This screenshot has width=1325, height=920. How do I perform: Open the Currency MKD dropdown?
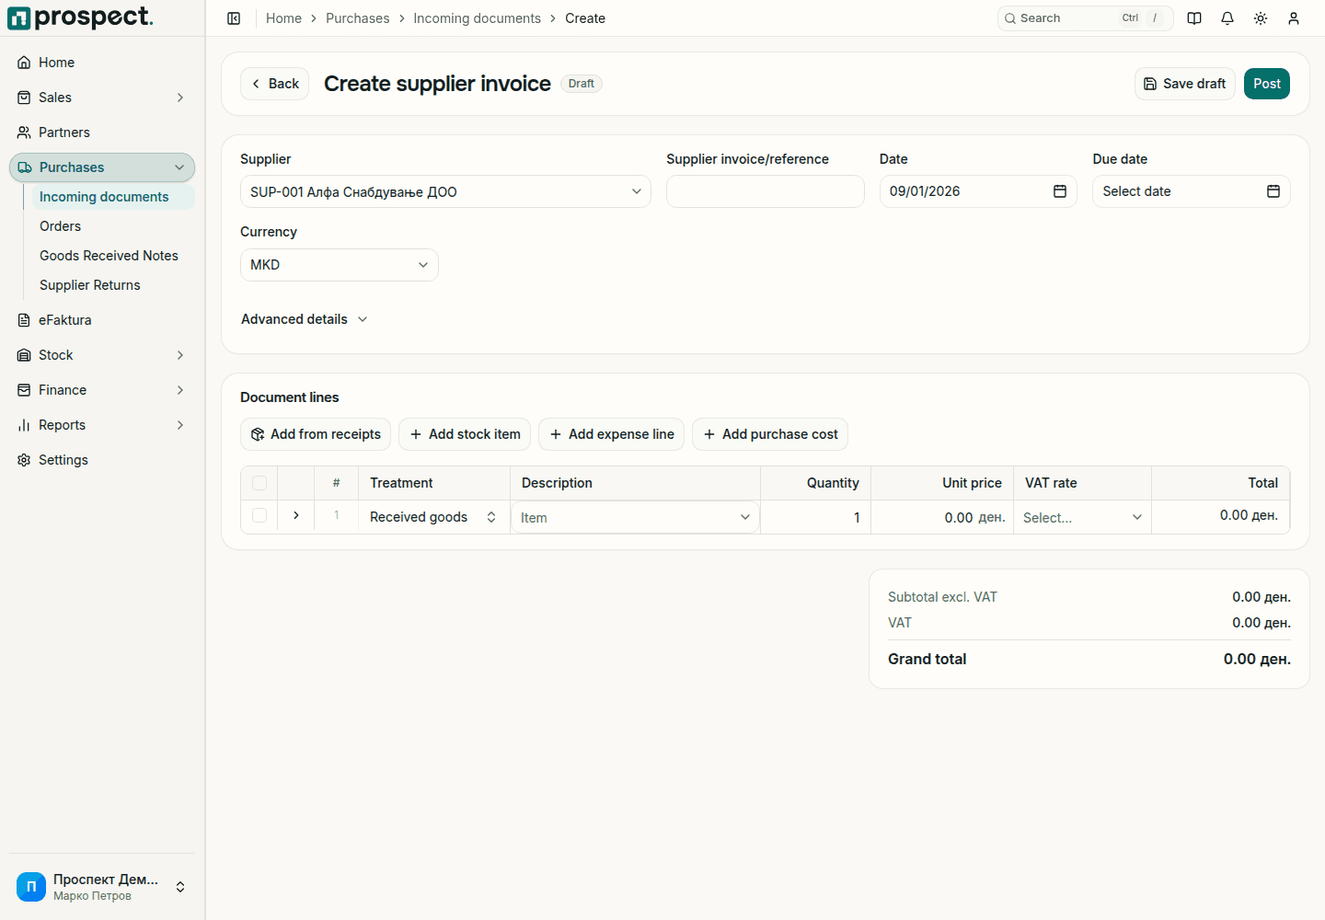[340, 265]
